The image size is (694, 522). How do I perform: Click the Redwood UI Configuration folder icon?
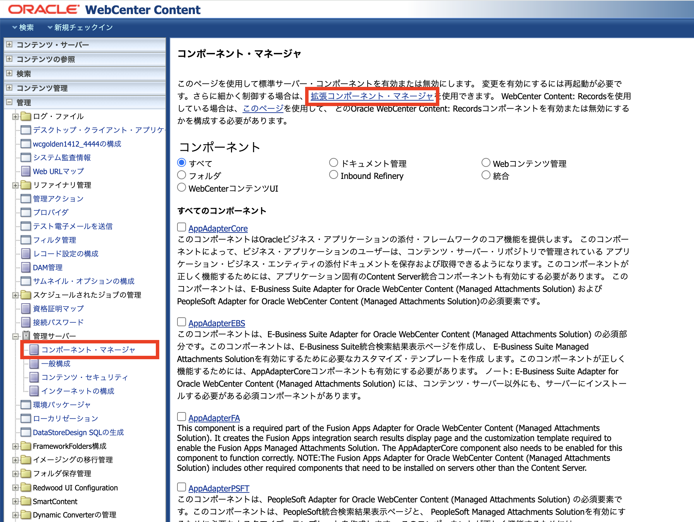26,488
